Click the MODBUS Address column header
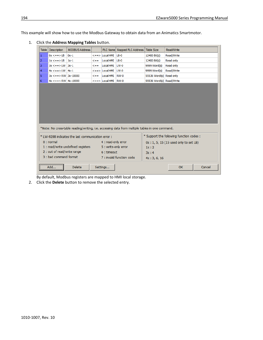Viewport: 263px width, 340px height. (x=79, y=50)
